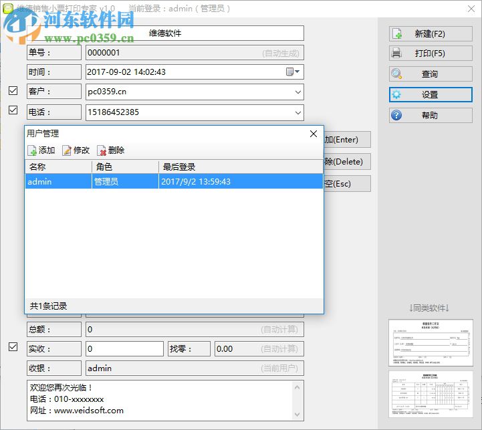Expand the 客户 dropdown arrow

pos(298,92)
